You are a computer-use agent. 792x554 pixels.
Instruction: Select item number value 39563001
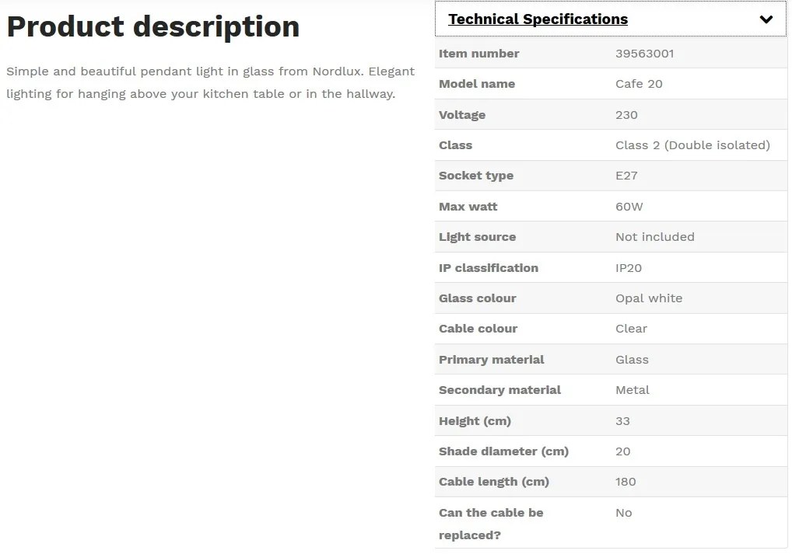point(644,54)
